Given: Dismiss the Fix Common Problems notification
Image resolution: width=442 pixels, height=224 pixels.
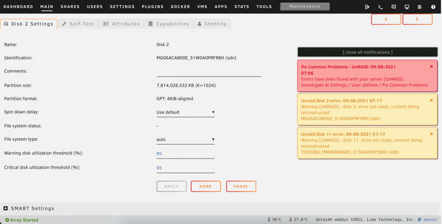Looking at the screenshot, I should pyautogui.click(x=431, y=67).
